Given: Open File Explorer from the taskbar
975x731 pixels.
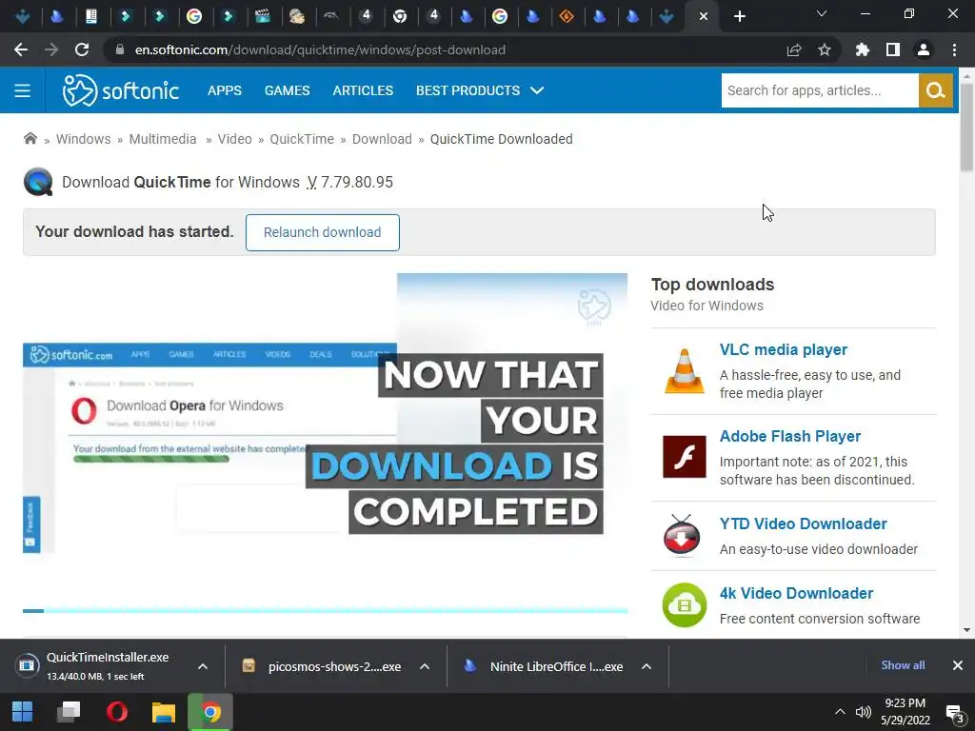Looking at the screenshot, I should [x=164, y=712].
